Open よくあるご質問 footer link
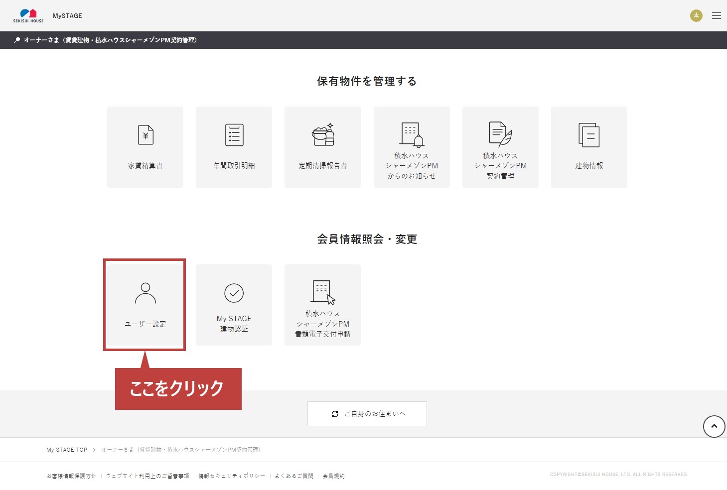 pos(294,476)
